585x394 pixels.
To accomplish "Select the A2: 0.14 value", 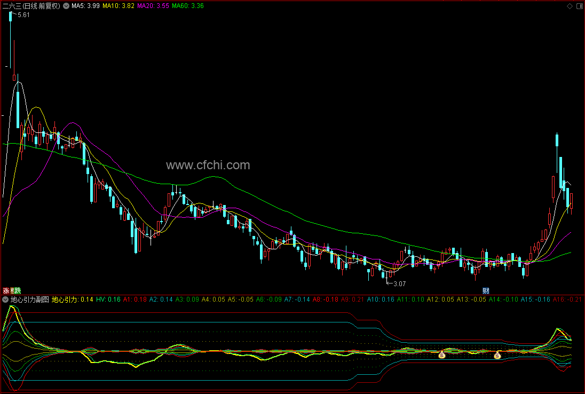I will tap(161, 300).
